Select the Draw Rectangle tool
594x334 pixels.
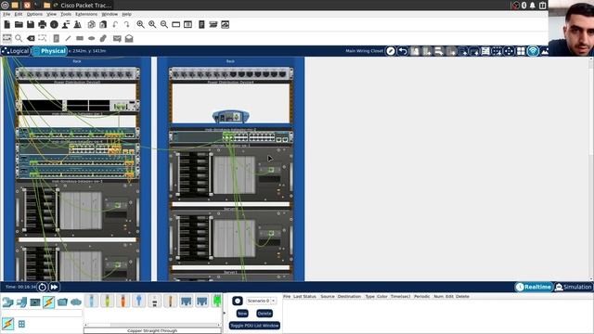80,38
